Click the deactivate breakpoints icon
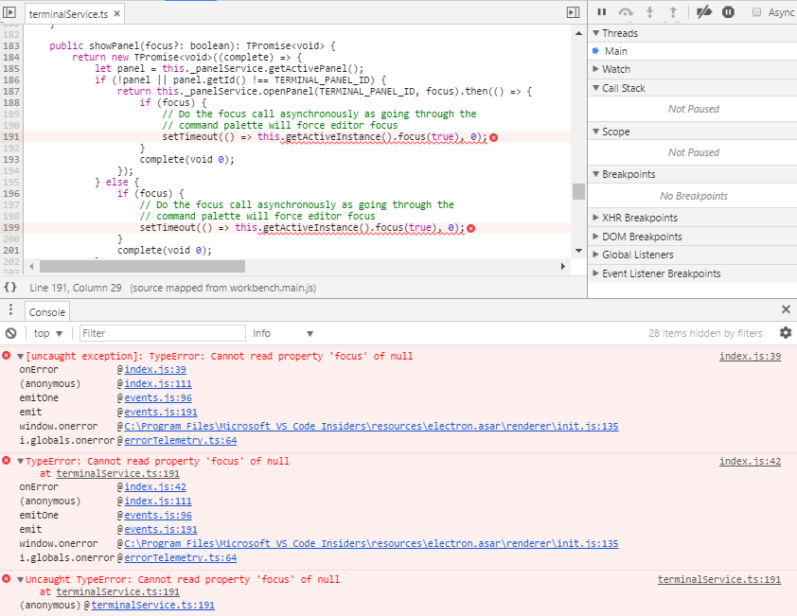Viewport: 797px width, 616px height. pos(704,12)
